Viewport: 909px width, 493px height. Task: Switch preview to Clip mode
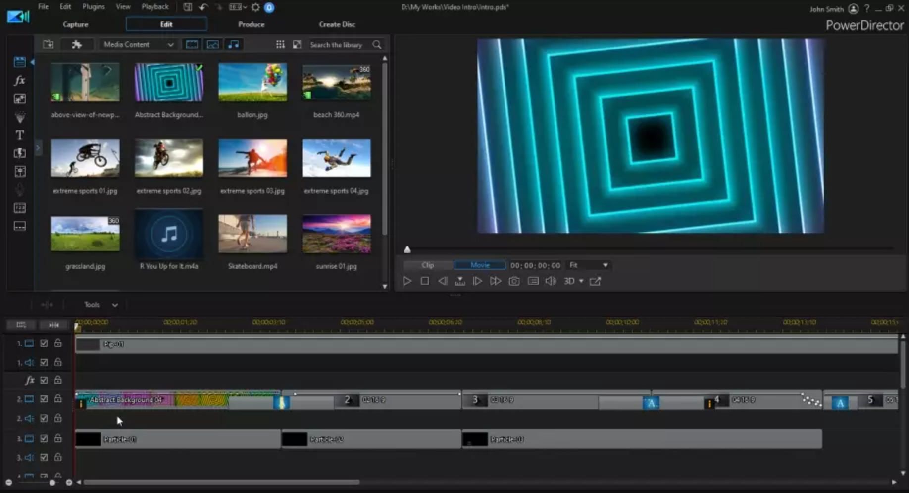pos(427,265)
